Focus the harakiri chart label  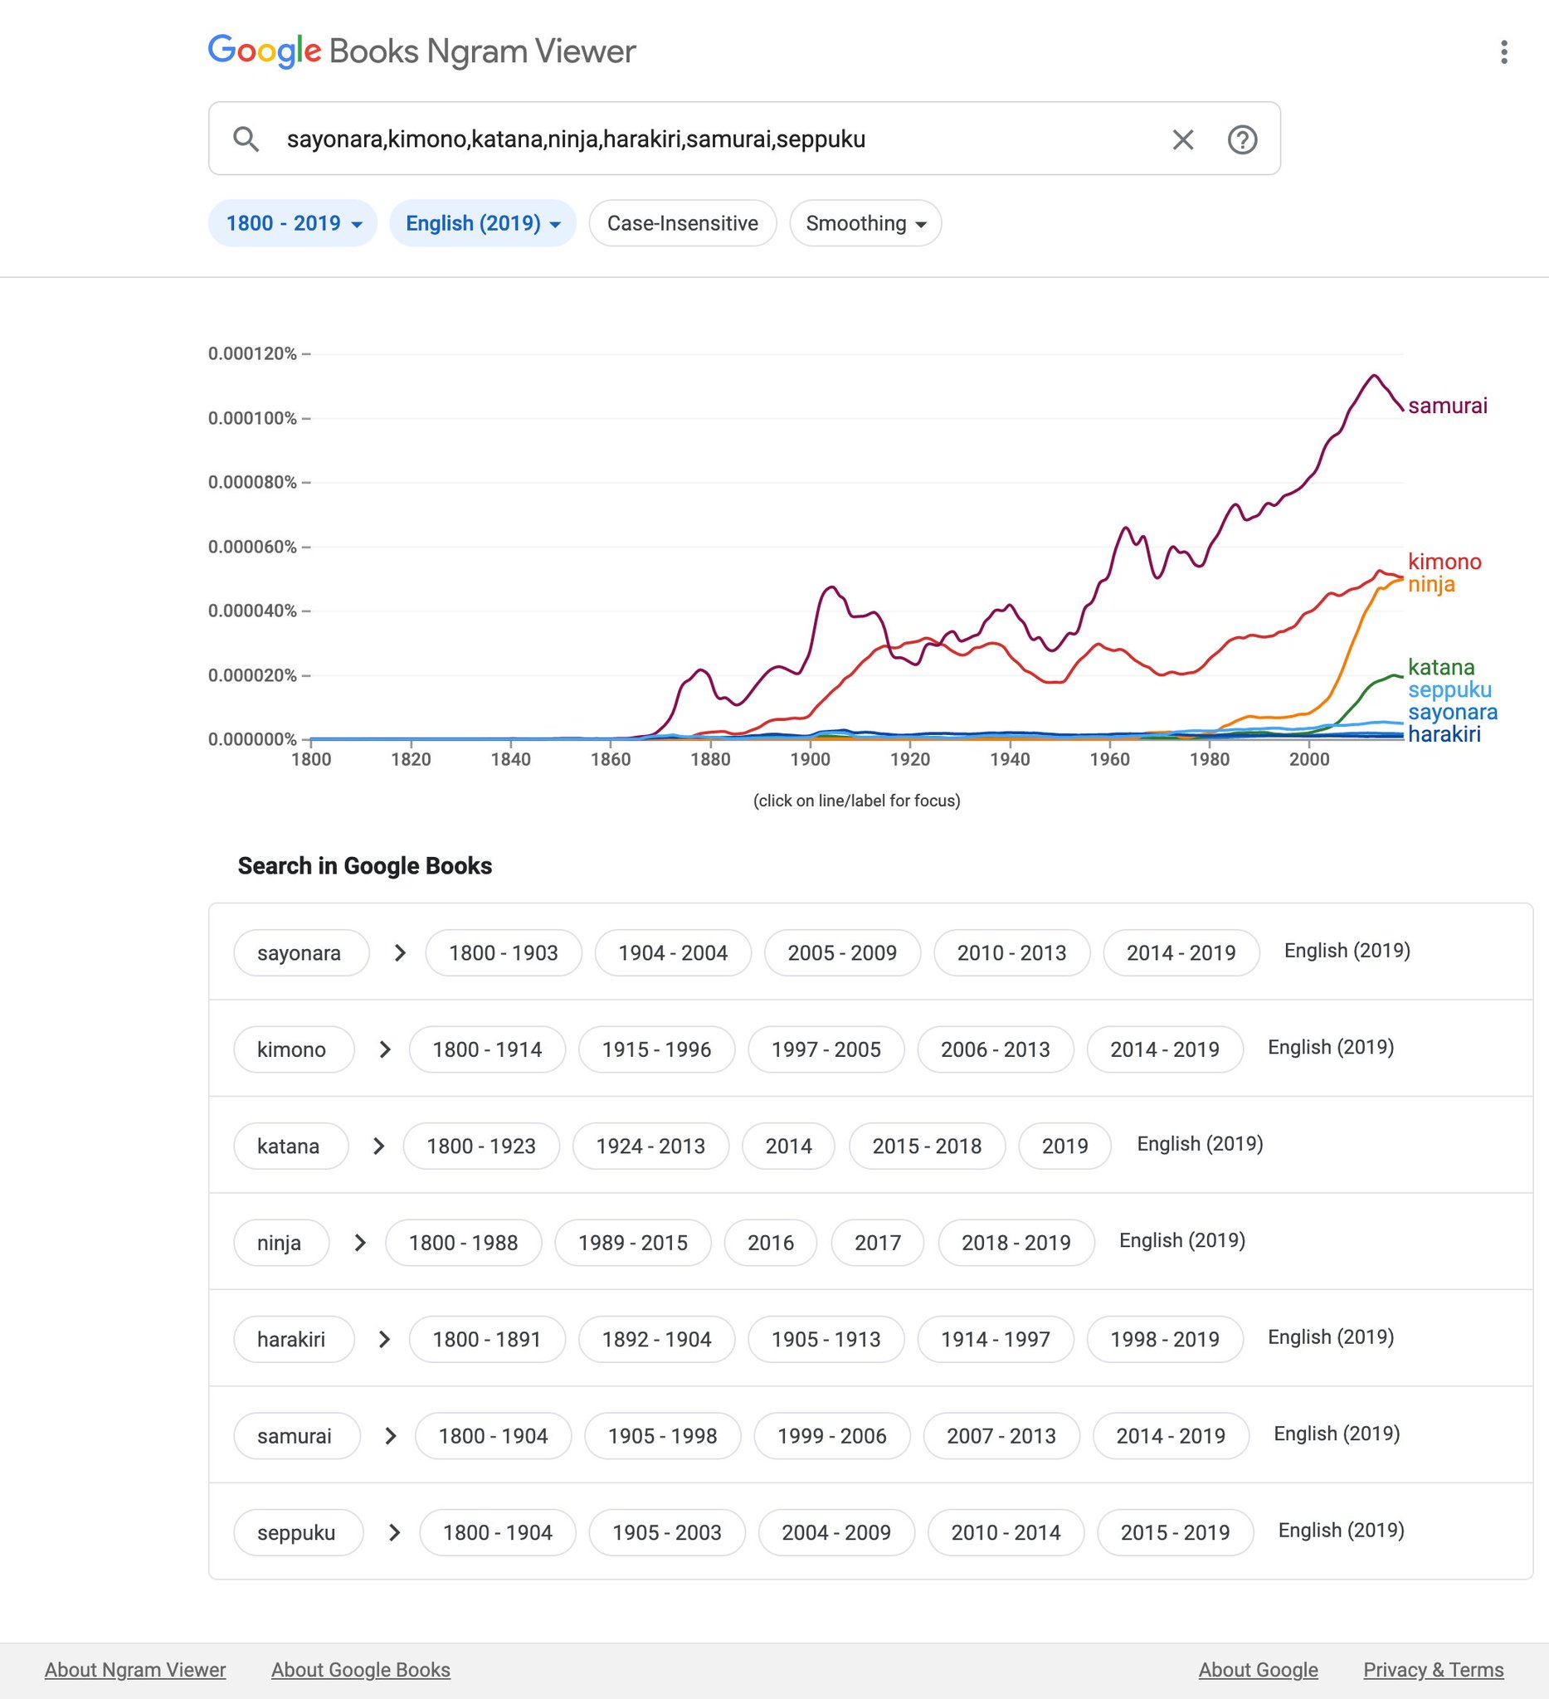click(1444, 734)
